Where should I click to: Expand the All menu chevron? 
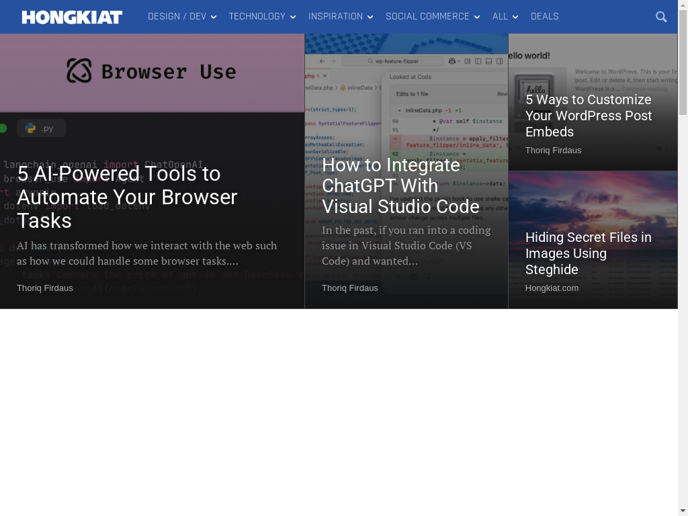tap(515, 17)
